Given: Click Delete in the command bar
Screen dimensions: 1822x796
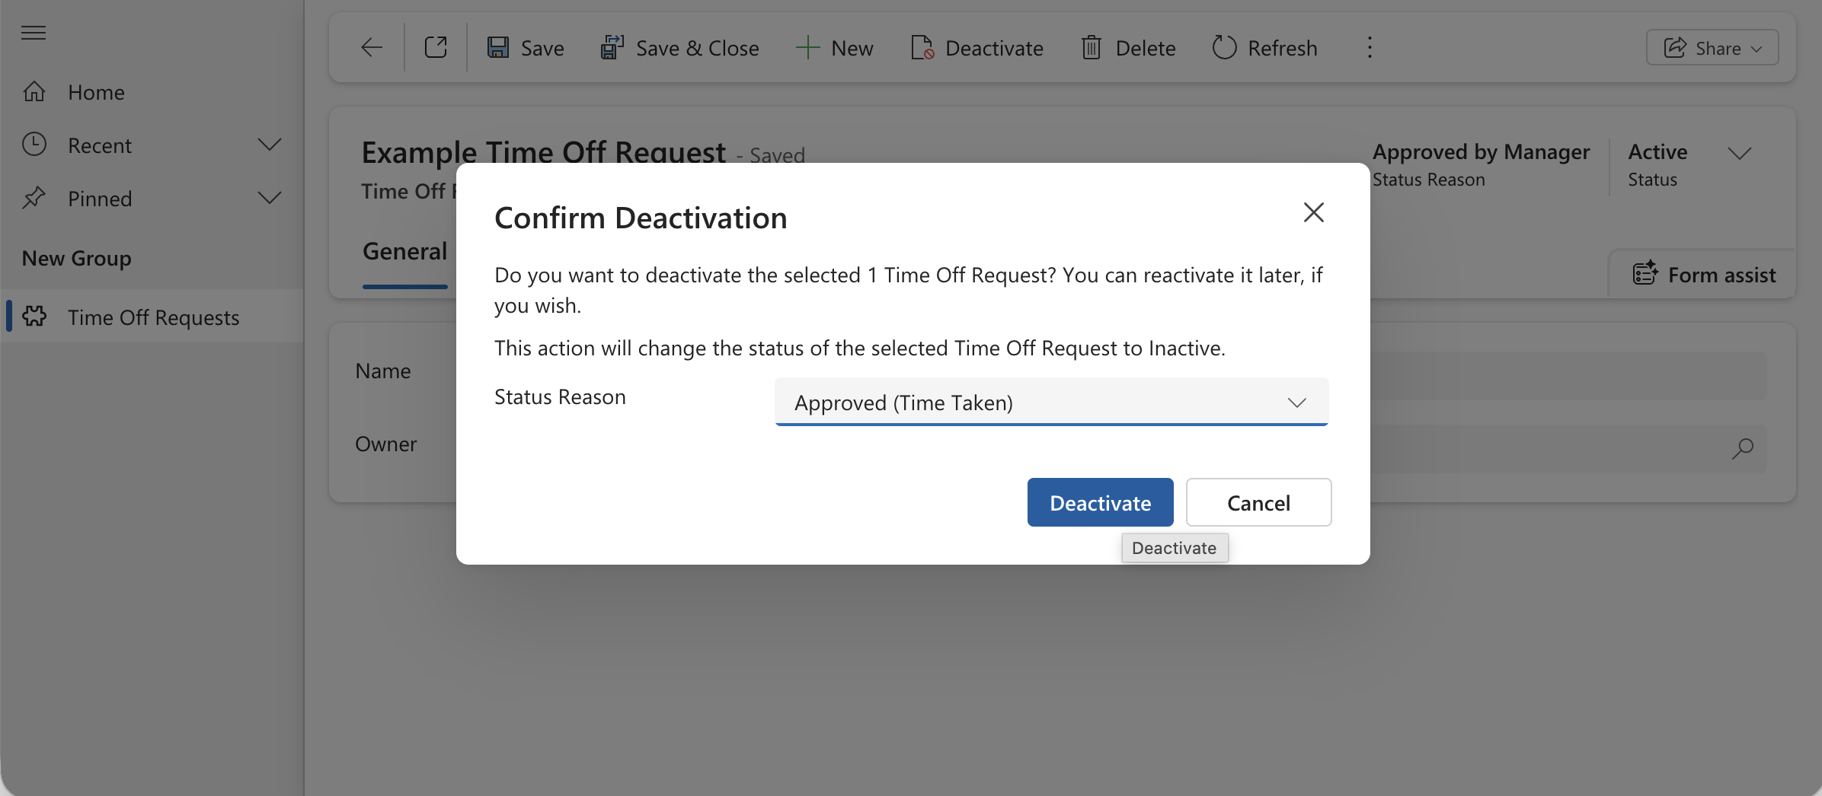Looking at the screenshot, I should [x=1128, y=48].
